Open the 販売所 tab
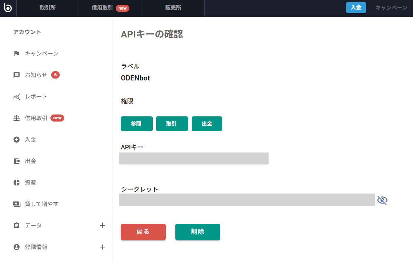This screenshot has height=262, width=413. tap(173, 8)
